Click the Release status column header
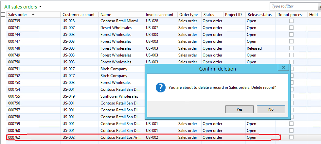The width and height of the screenshot is (321, 144). [x=259, y=14]
